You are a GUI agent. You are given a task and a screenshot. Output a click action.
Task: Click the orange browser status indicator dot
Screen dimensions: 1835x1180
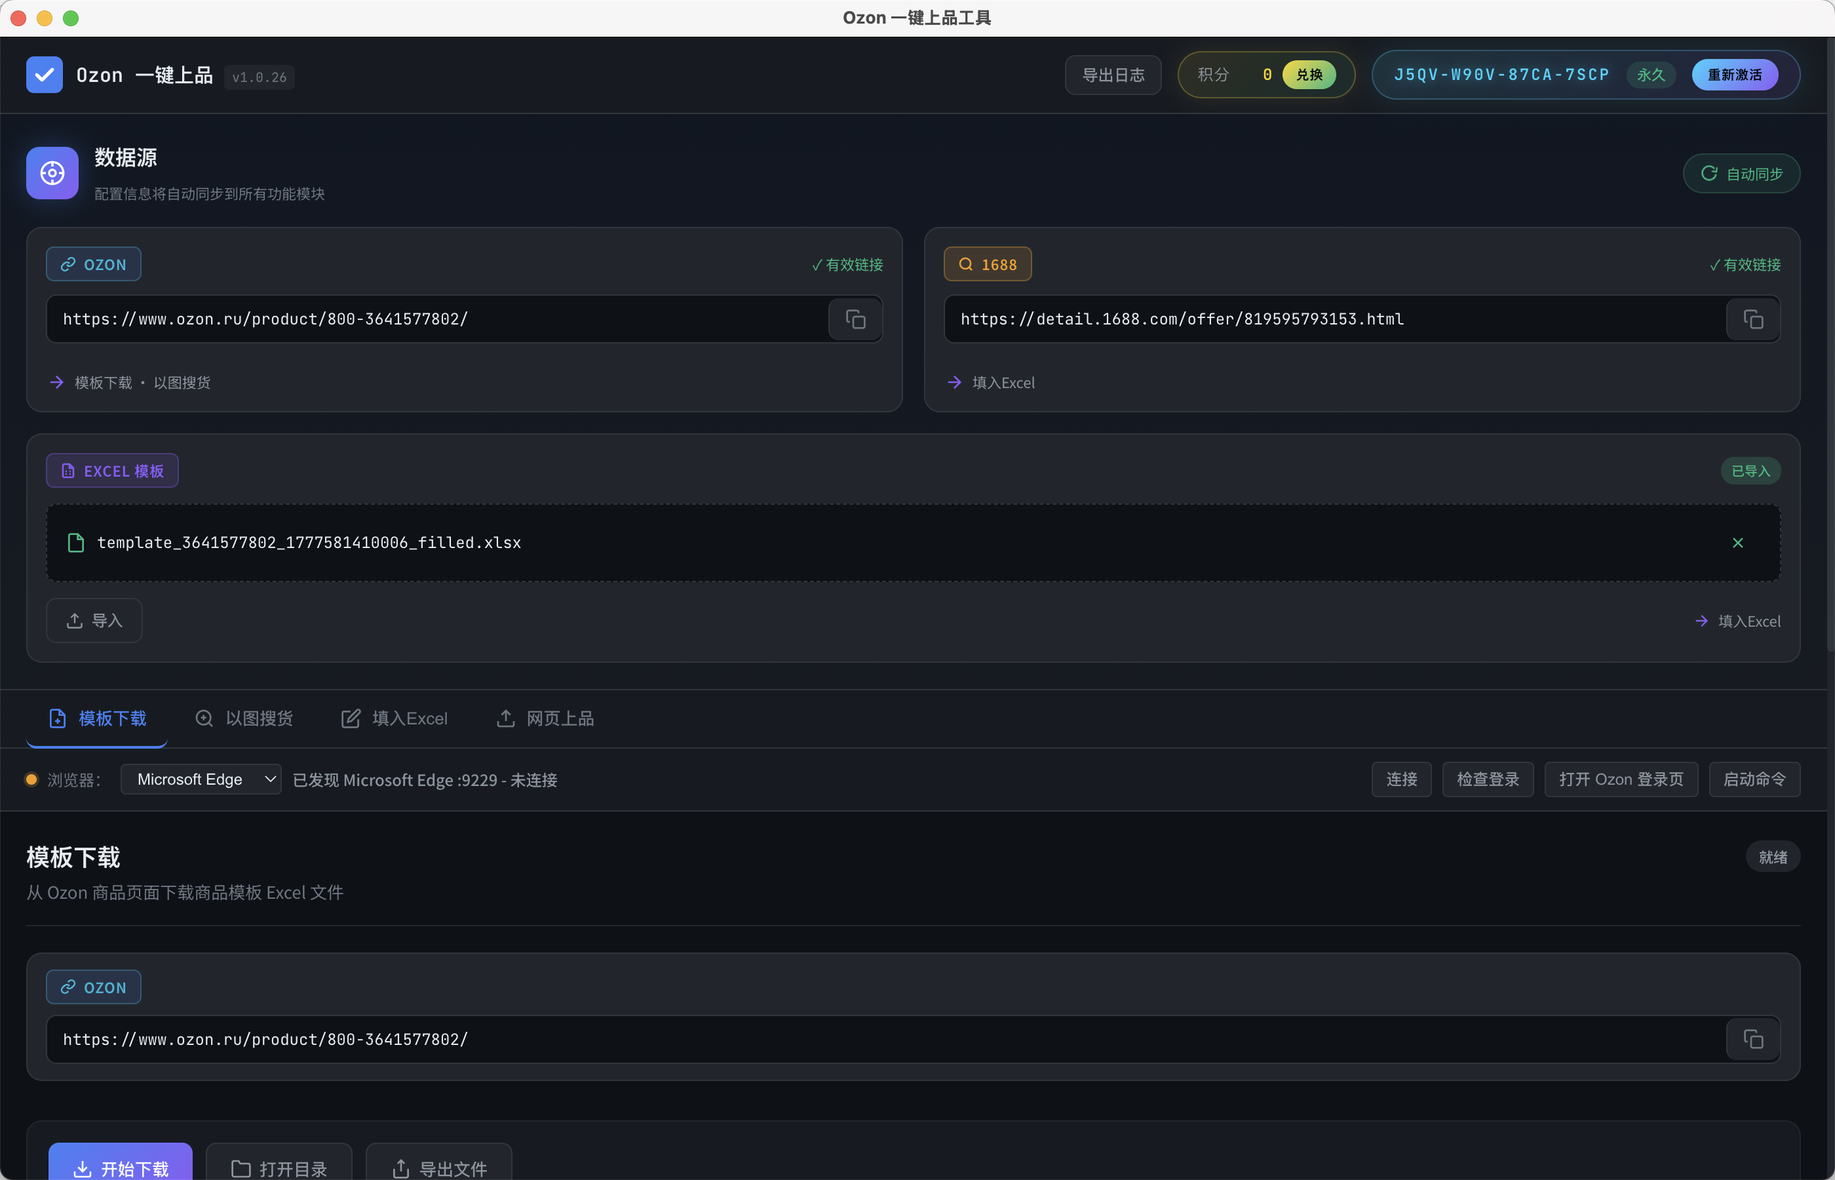31,779
